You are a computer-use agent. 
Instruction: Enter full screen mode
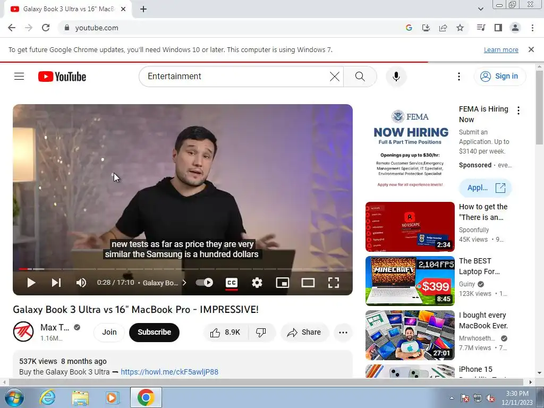[x=334, y=283]
